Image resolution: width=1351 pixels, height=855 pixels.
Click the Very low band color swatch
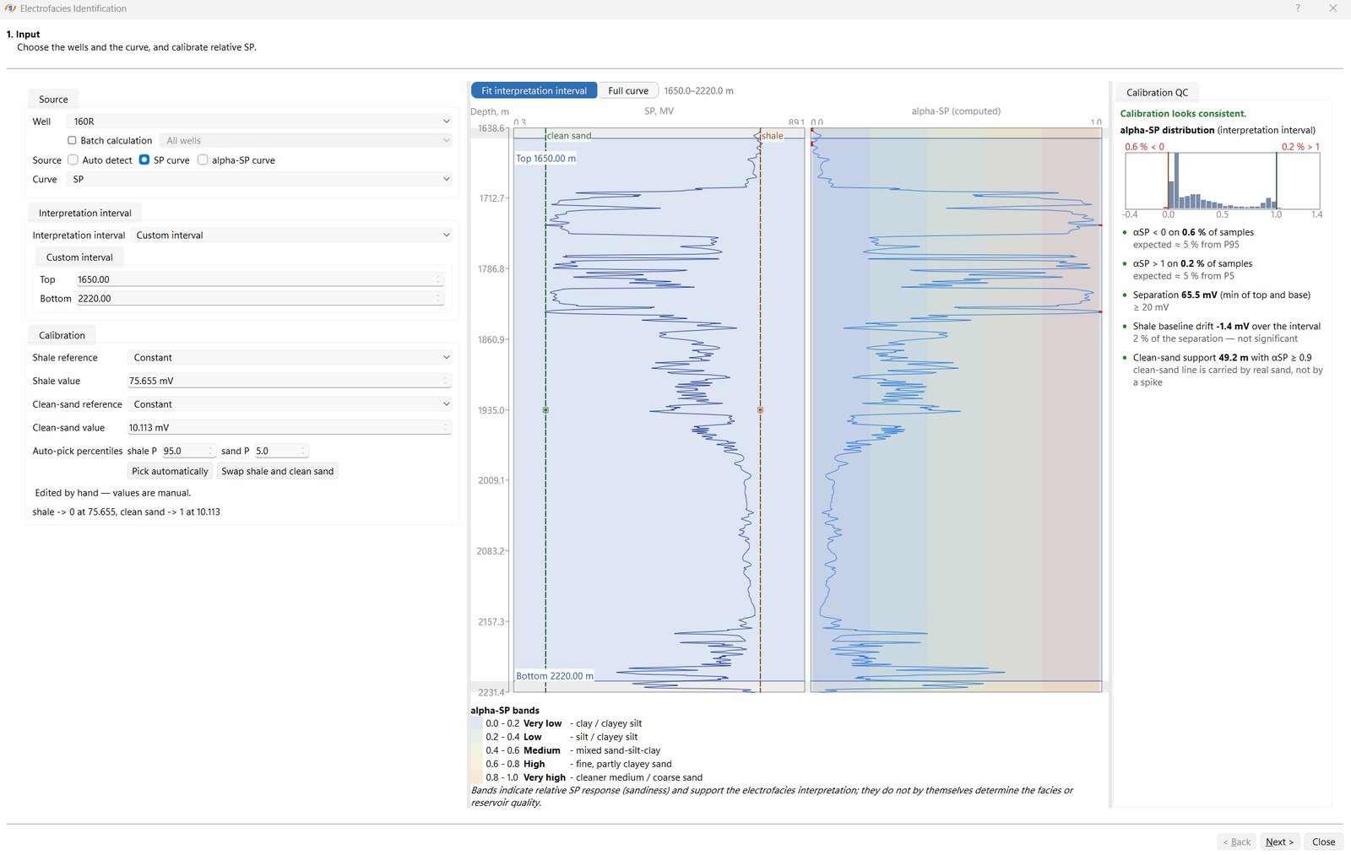coord(477,723)
